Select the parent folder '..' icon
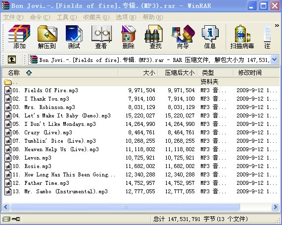The image size is (282, 225). [8, 82]
